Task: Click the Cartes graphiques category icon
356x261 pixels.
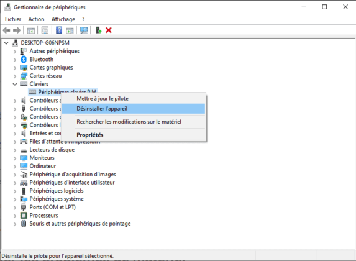Action: [24, 68]
